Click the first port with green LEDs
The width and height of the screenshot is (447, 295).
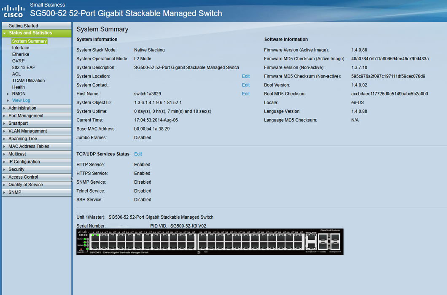95,237
